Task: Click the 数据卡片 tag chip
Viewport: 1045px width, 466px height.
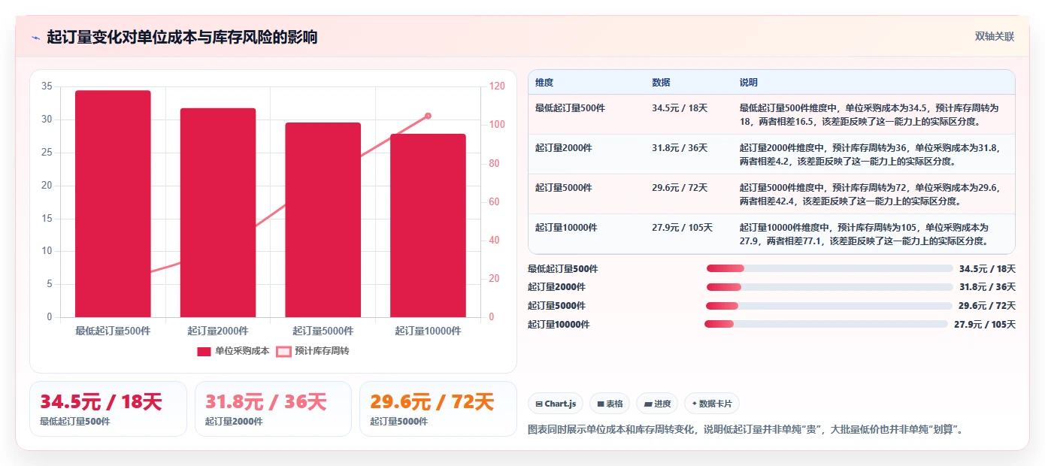Action: click(x=712, y=404)
